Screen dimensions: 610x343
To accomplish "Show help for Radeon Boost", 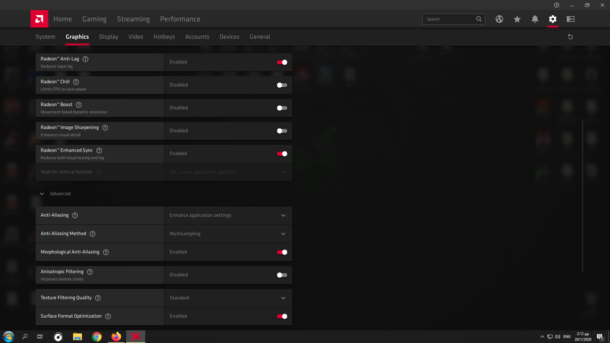I will pyautogui.click(x=79, y=105).
